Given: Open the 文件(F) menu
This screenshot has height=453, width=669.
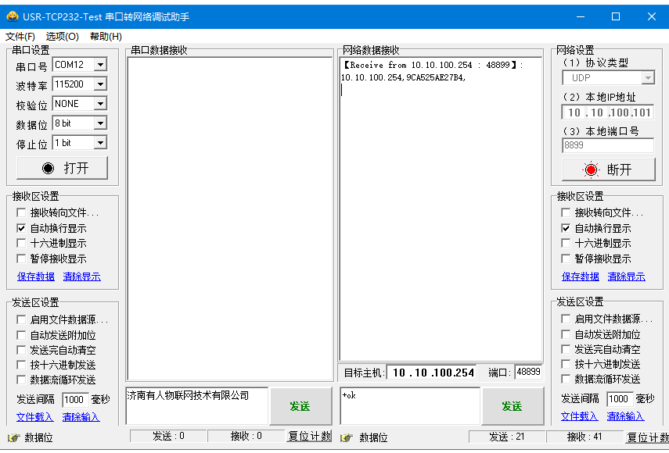Looking at the screenshot, I should [20, 36].
